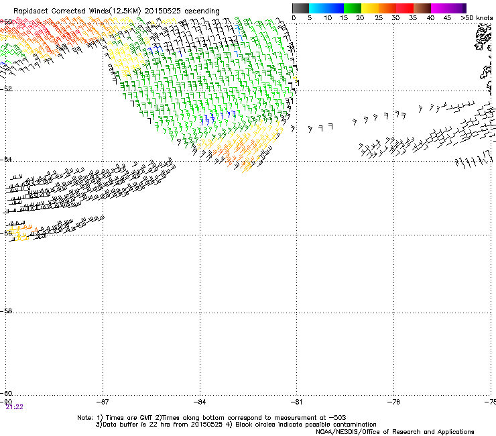This screenshot has height=436, width=496.
Task: Click legend tick label '10'
Action: tap(328, 18)
